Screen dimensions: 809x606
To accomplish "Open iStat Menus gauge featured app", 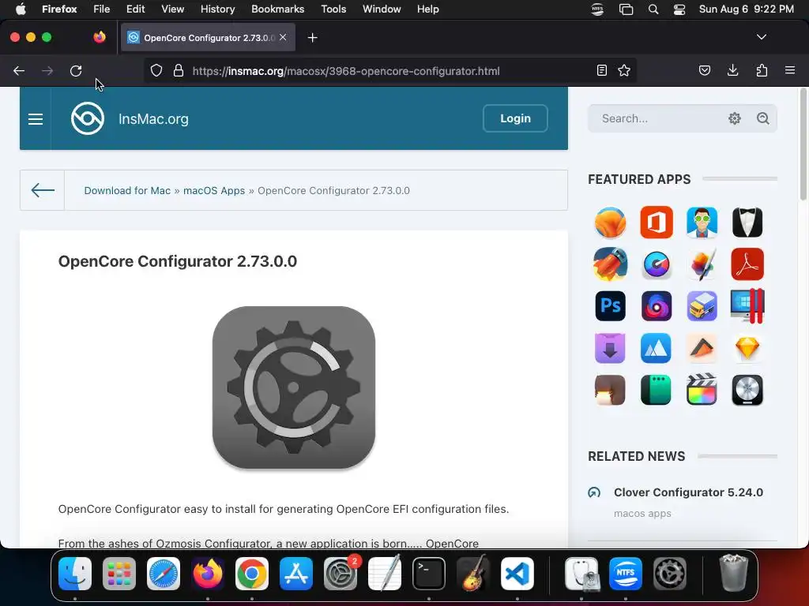I will tap(657, 264).
